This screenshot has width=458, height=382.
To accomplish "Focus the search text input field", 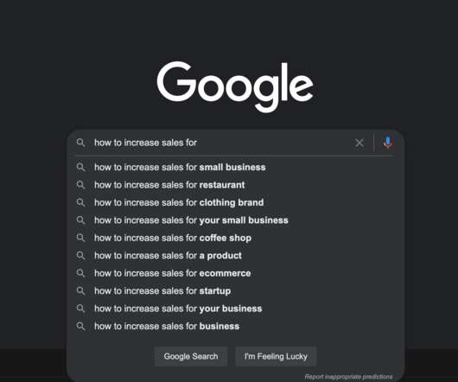I will (x=220, y=143).
